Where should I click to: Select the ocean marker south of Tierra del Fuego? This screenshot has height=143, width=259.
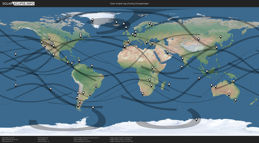[x=93, y=108]
